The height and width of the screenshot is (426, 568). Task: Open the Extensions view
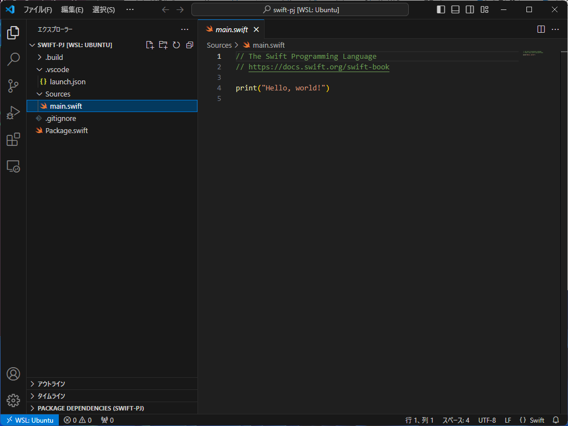[13, 139]
